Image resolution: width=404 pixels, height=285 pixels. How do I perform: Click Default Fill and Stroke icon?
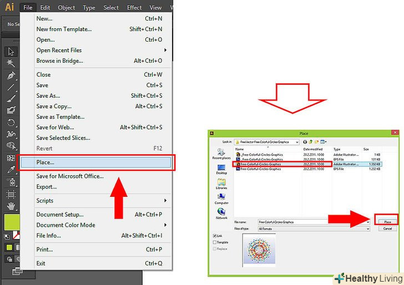[x=7, y=236]
